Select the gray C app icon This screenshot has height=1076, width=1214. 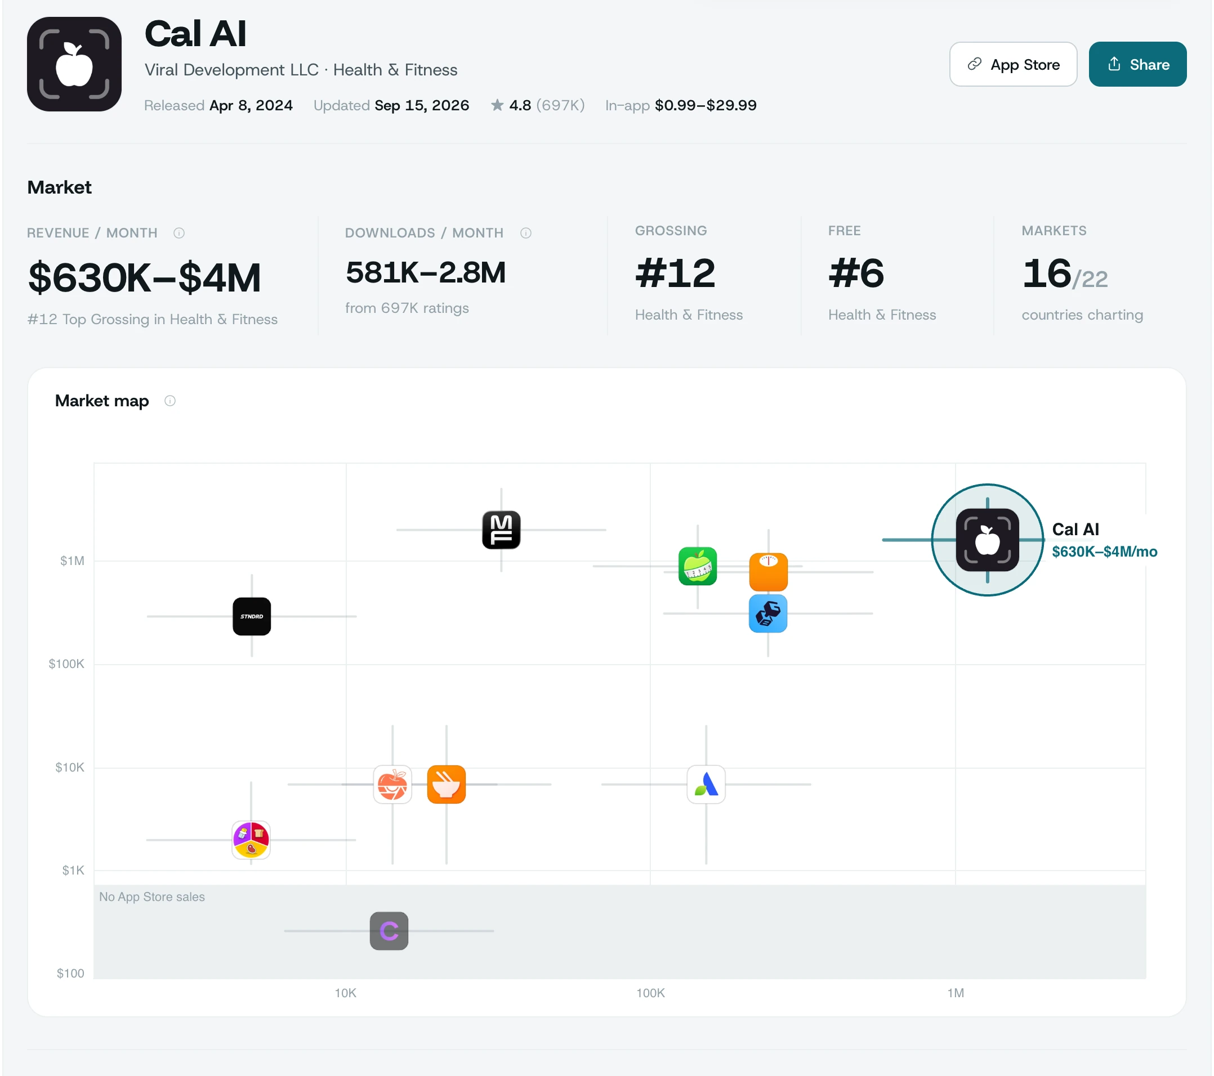[x=389, y=930]
